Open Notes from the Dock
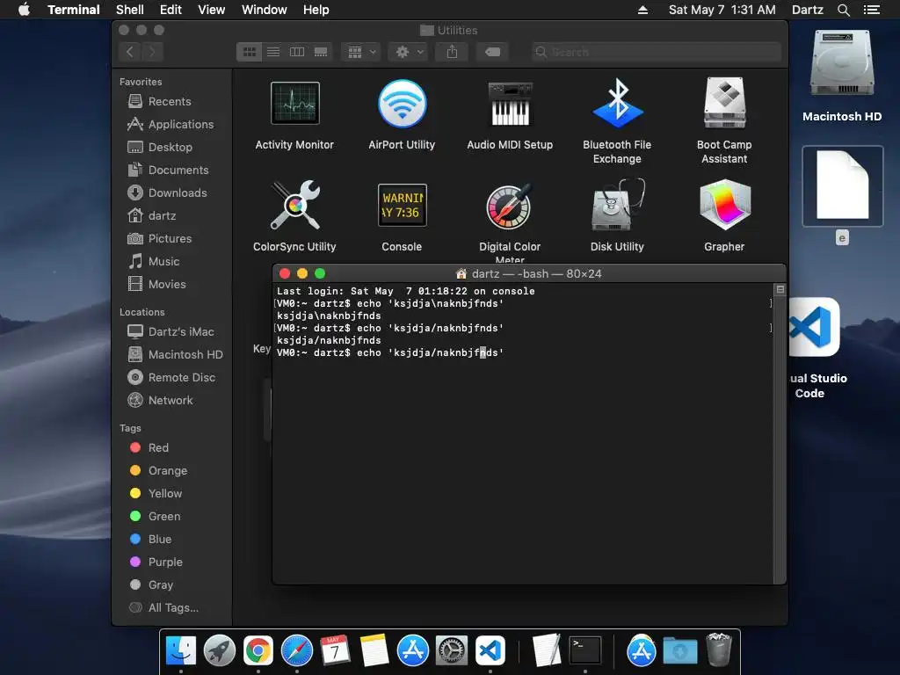Screen dimensions: 900x675 374,651
